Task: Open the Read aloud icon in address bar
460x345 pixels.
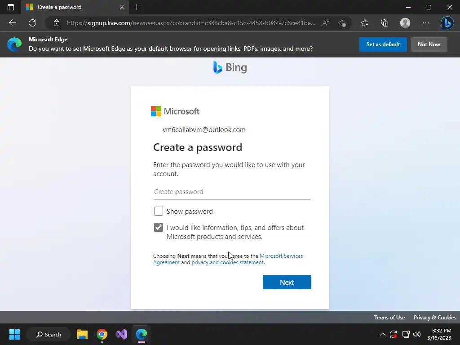Action: (326, 23)
